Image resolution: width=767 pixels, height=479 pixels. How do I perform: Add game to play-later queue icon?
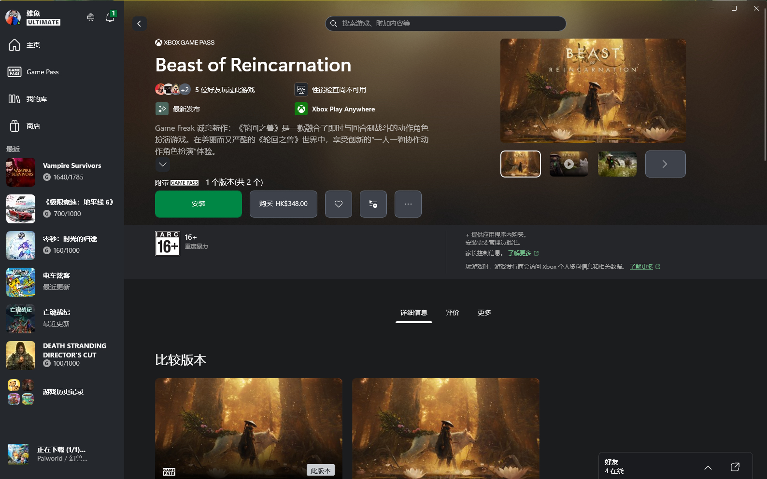373,204
